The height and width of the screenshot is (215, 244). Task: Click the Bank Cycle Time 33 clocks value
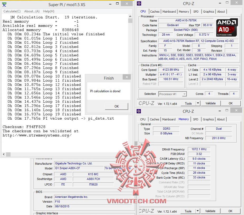(199, 177)
